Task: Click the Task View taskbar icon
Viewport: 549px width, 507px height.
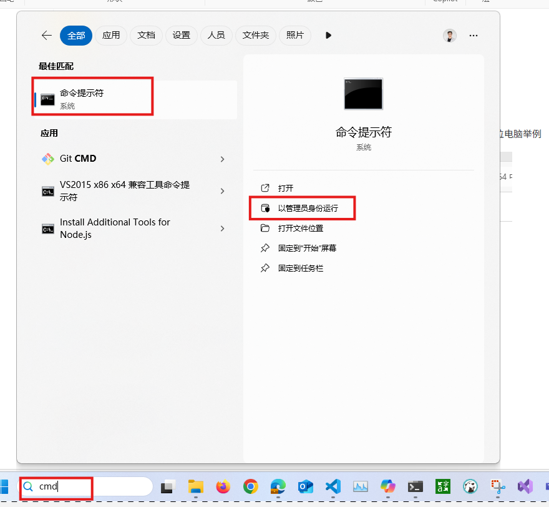Action: pos(168,486)
